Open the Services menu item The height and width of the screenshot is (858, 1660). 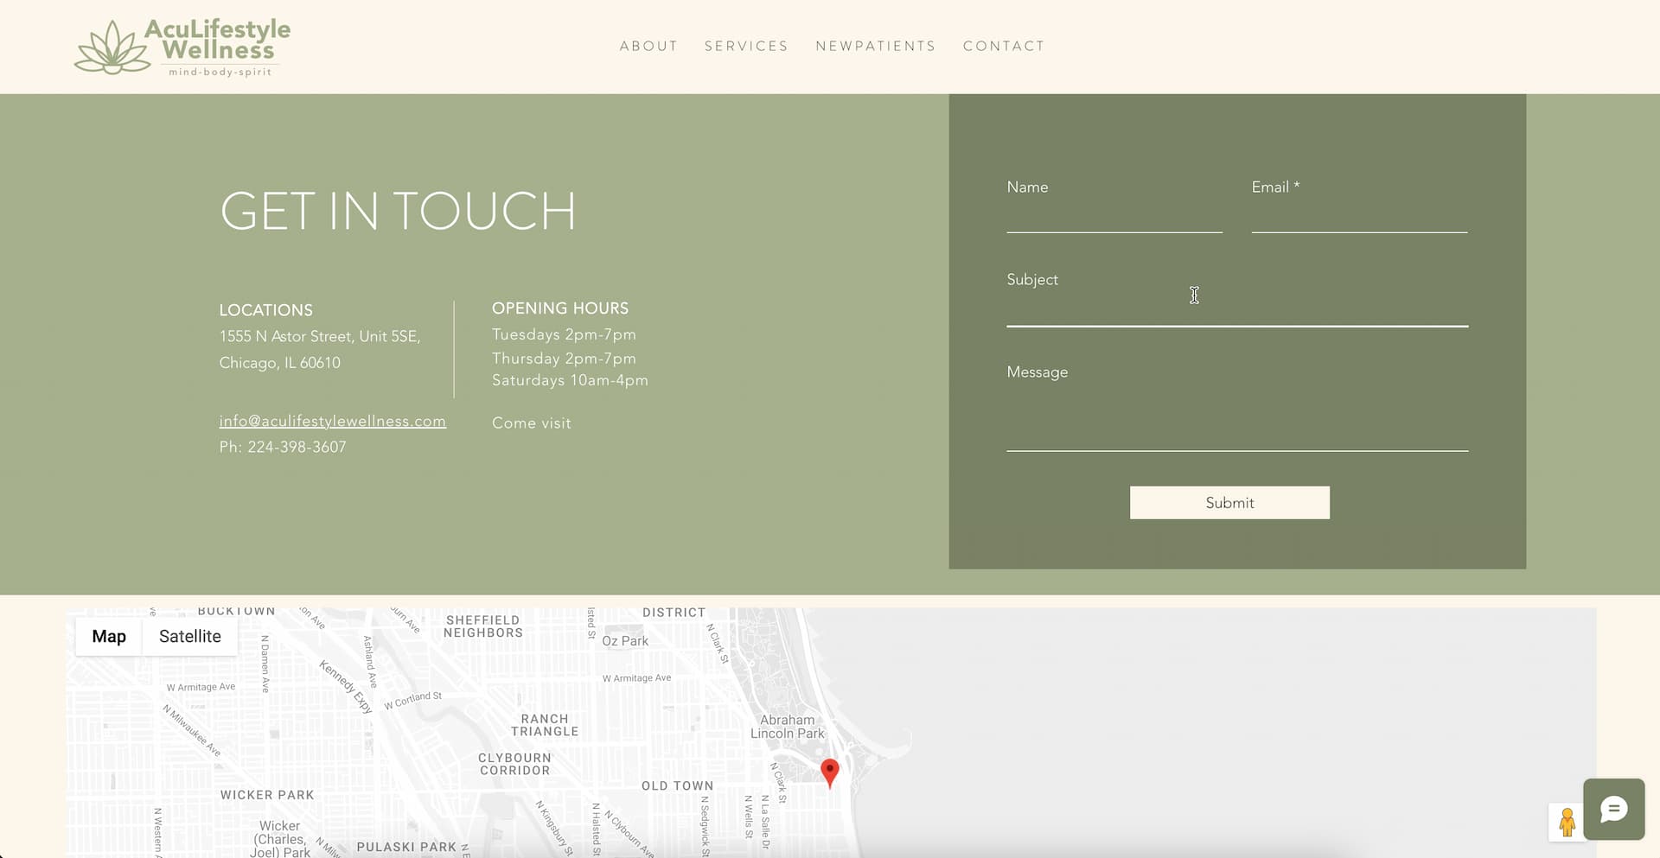(746, 47)
